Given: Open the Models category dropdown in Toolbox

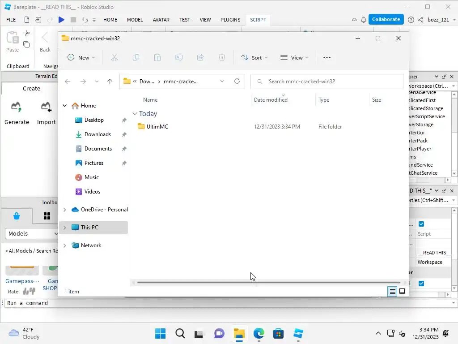Looking at the screenshot, I should 32,233.
